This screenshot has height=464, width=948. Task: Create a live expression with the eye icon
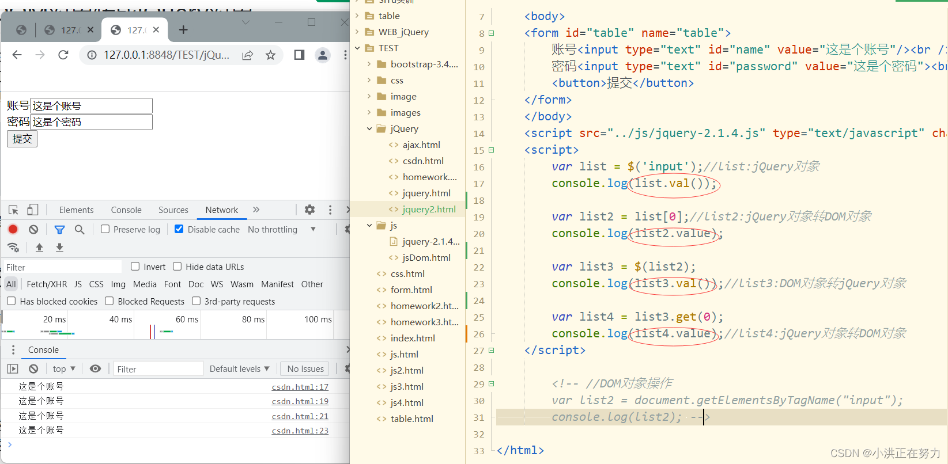pos(96,368)
